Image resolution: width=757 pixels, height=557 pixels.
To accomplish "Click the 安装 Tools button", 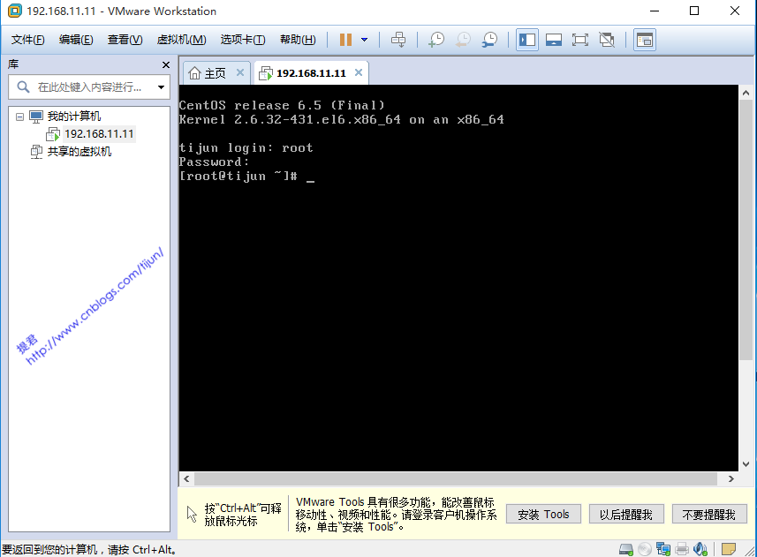I will point(543,514).
